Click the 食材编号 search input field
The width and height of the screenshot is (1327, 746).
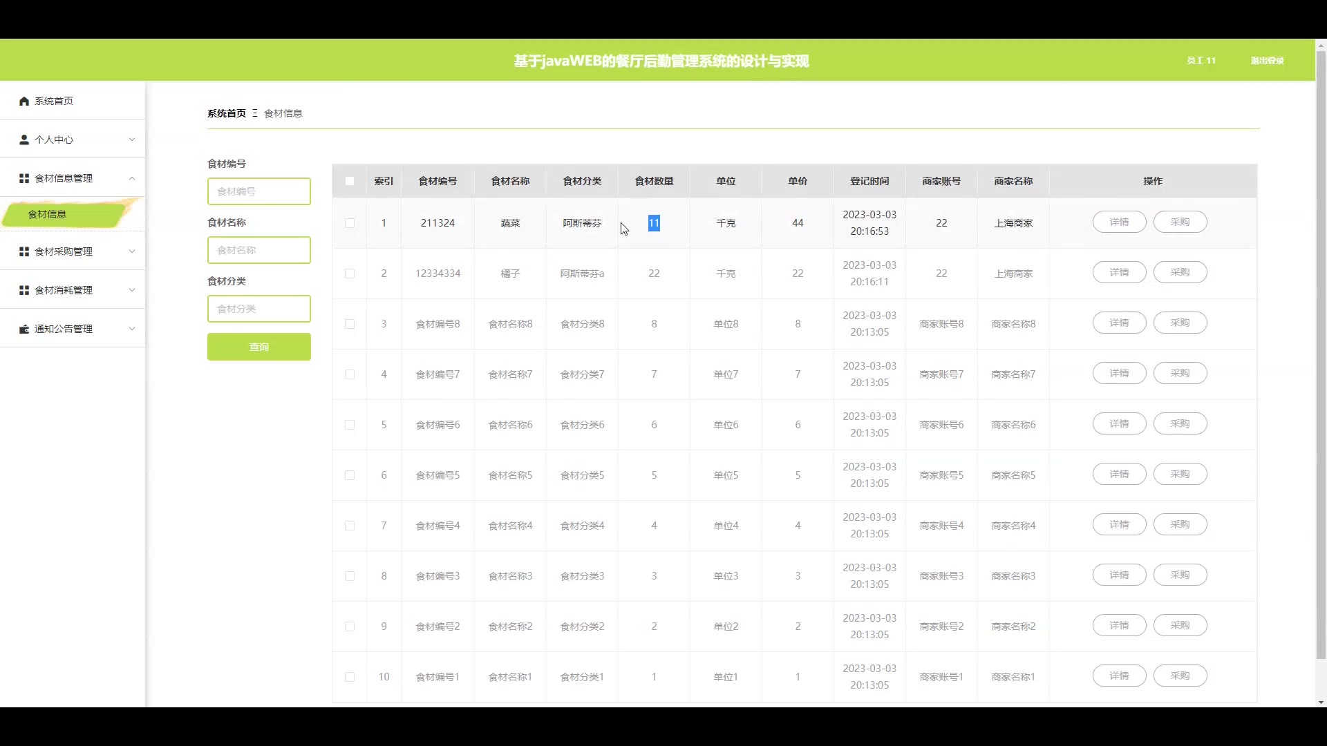coord(259,191)
